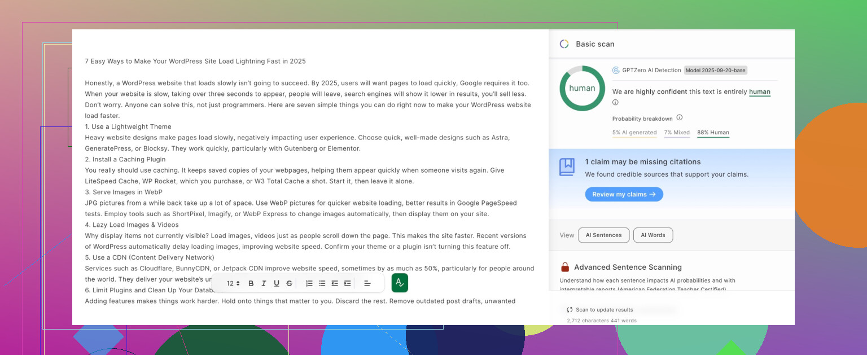The width and height of the screenshot is (867, 355).
Task: Toggle underline formatting
Action: point(277,283)
